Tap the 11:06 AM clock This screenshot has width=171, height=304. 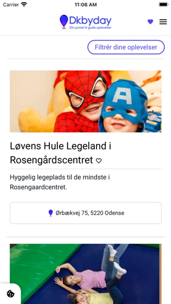(x=86, y=5)
